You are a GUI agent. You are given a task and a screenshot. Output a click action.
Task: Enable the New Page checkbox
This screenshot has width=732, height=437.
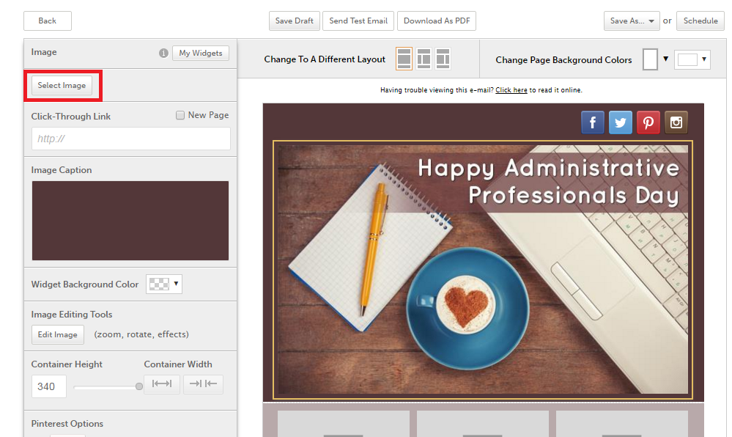(x=180, y=115)
